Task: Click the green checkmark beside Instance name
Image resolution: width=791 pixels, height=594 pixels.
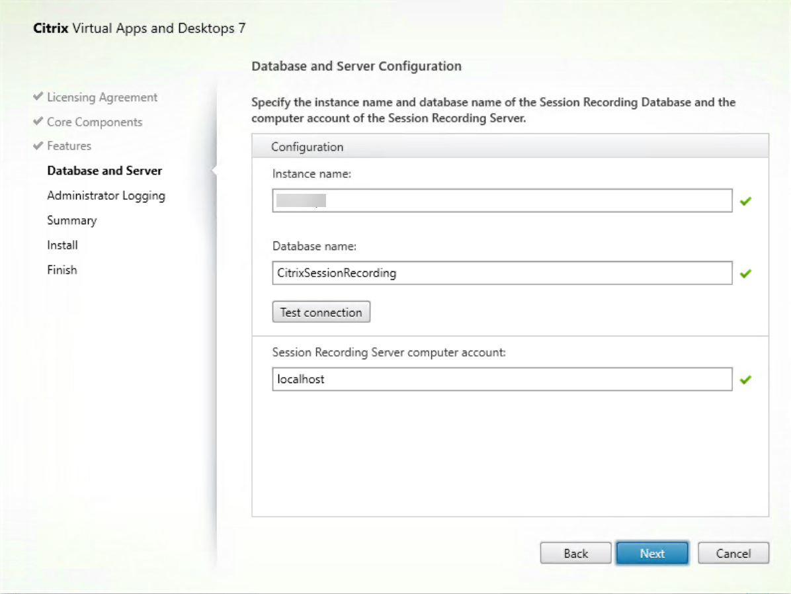Action: point(745,200)
